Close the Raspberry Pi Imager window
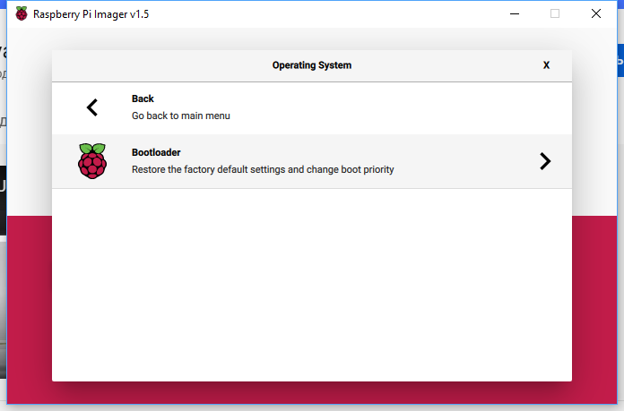This screenshot has height=411, width=624. click(x=596, y=13)
